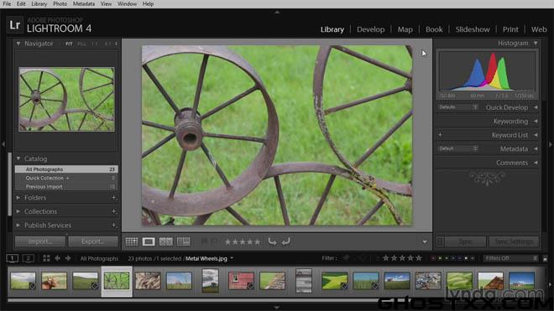Add keyword with Keyword List plus icon
The width and height of the screenshot is (554, 311).
[x=440, y=135]
